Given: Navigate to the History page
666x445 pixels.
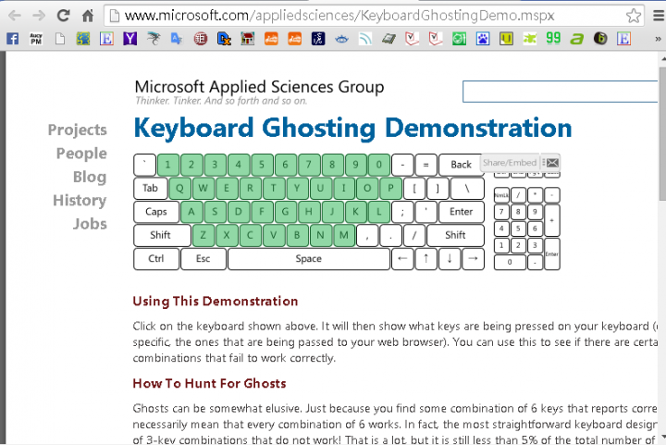Looking at the screenshot, I should pos(80,201).
